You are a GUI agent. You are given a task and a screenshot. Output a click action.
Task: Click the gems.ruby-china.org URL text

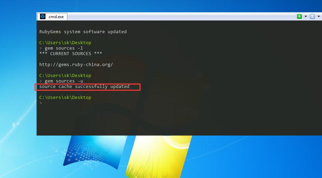click(76, 64)
